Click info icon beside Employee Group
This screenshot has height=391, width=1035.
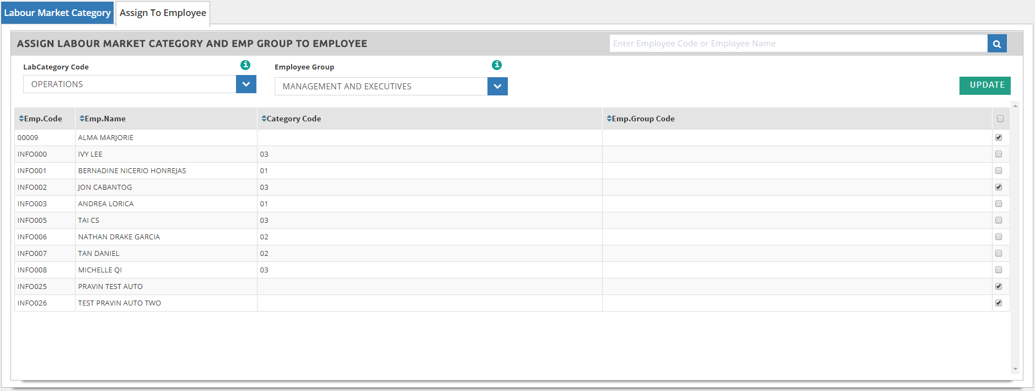click(x=497, y=65)
